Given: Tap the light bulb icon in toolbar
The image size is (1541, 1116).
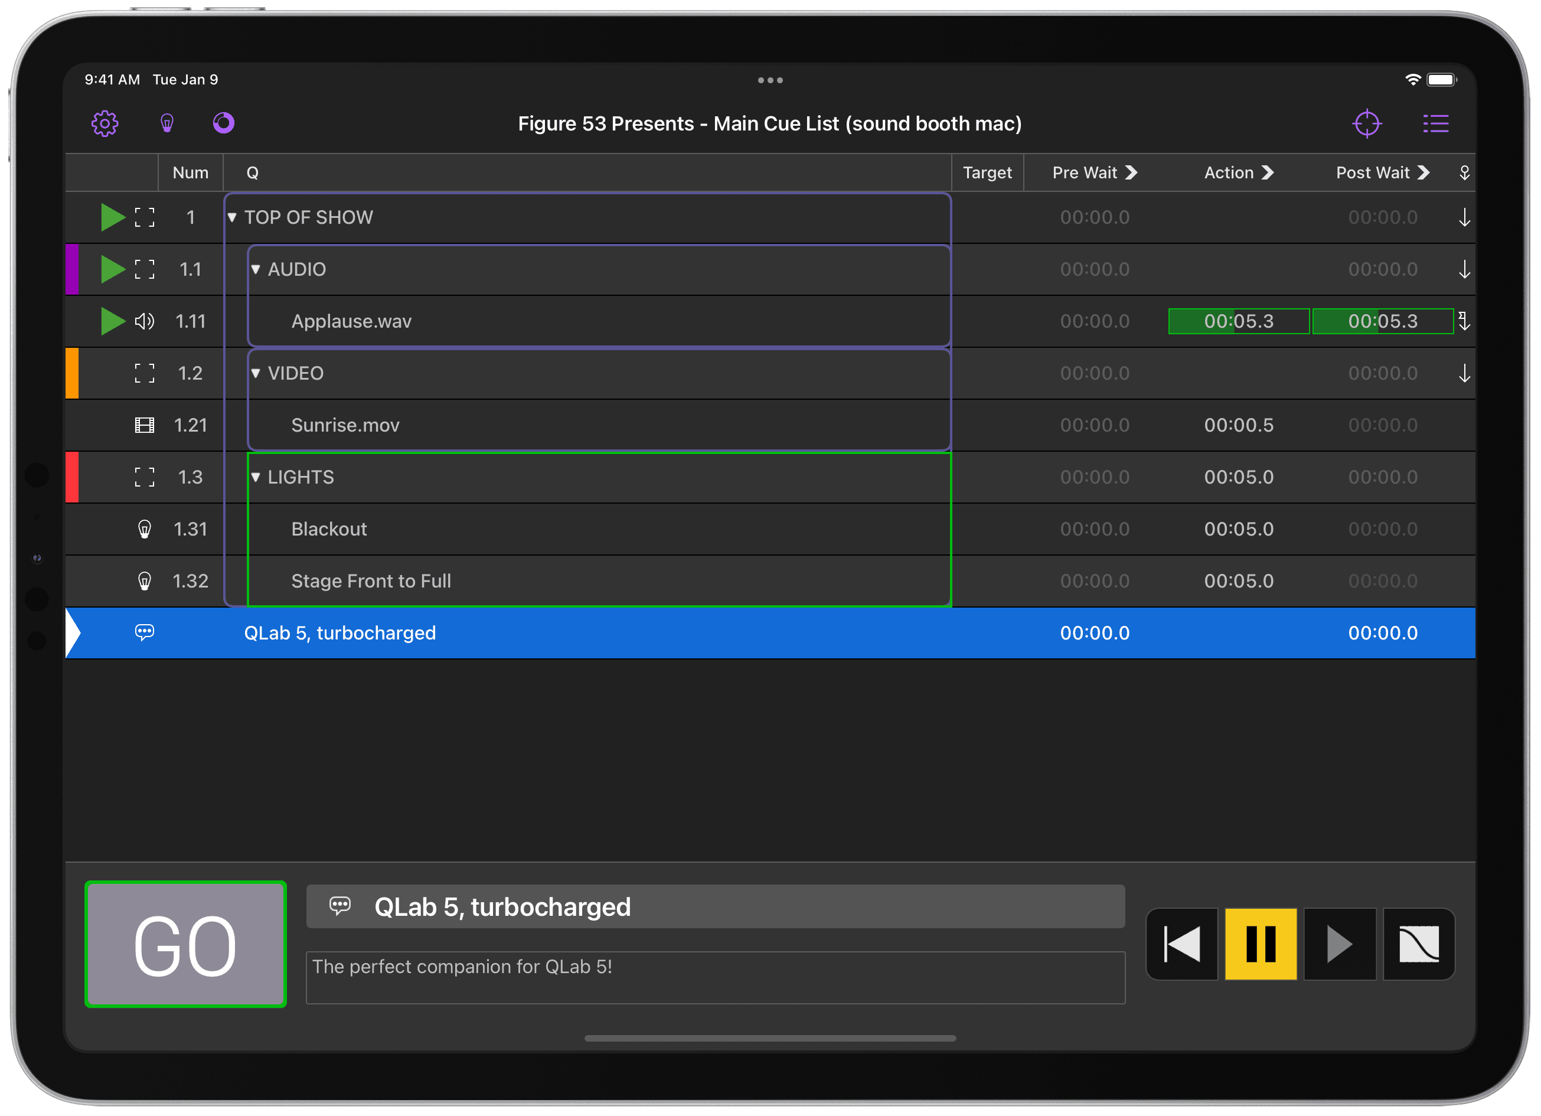Looking at the screenshot, I should point(166,123).
